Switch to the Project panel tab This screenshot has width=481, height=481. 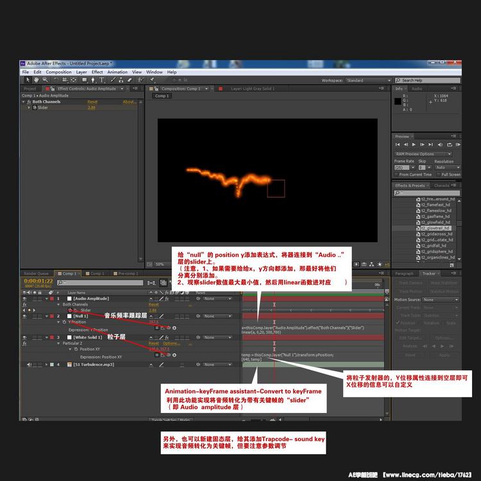click(30, 89)
